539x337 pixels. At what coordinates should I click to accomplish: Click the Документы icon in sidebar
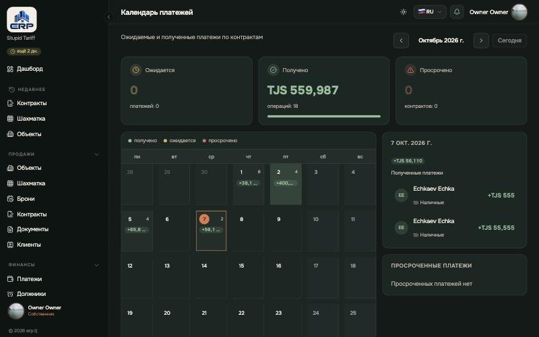click(10, 229)
